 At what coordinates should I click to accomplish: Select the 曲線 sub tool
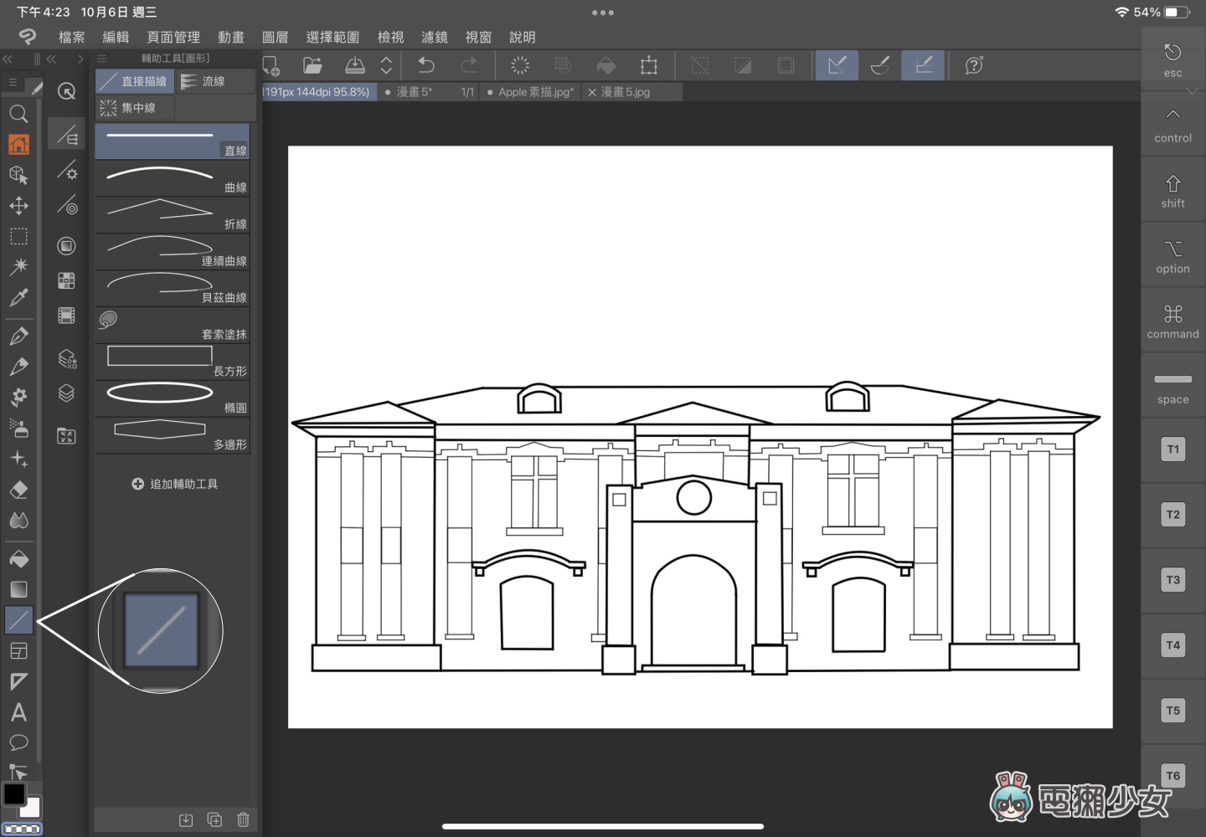[172, 177]
